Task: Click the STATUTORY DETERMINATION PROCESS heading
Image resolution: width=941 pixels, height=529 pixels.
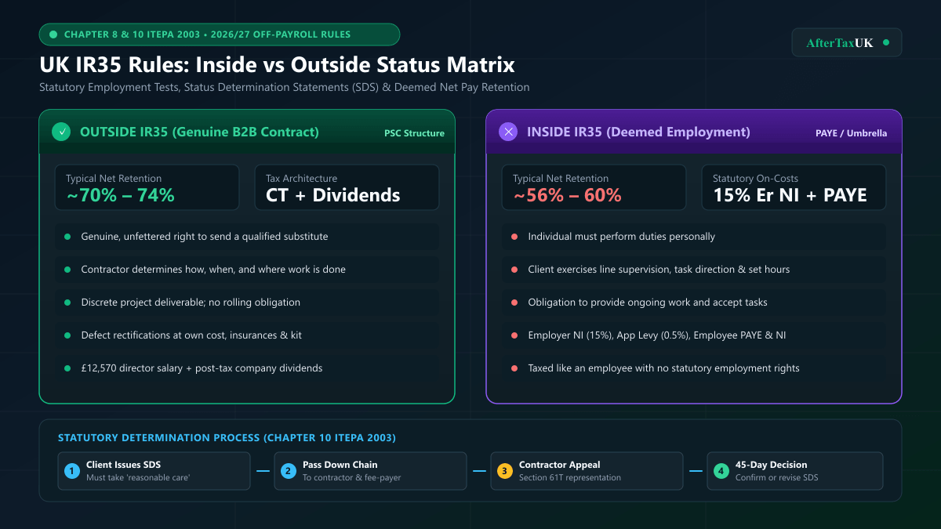Action: pos(227,437)
